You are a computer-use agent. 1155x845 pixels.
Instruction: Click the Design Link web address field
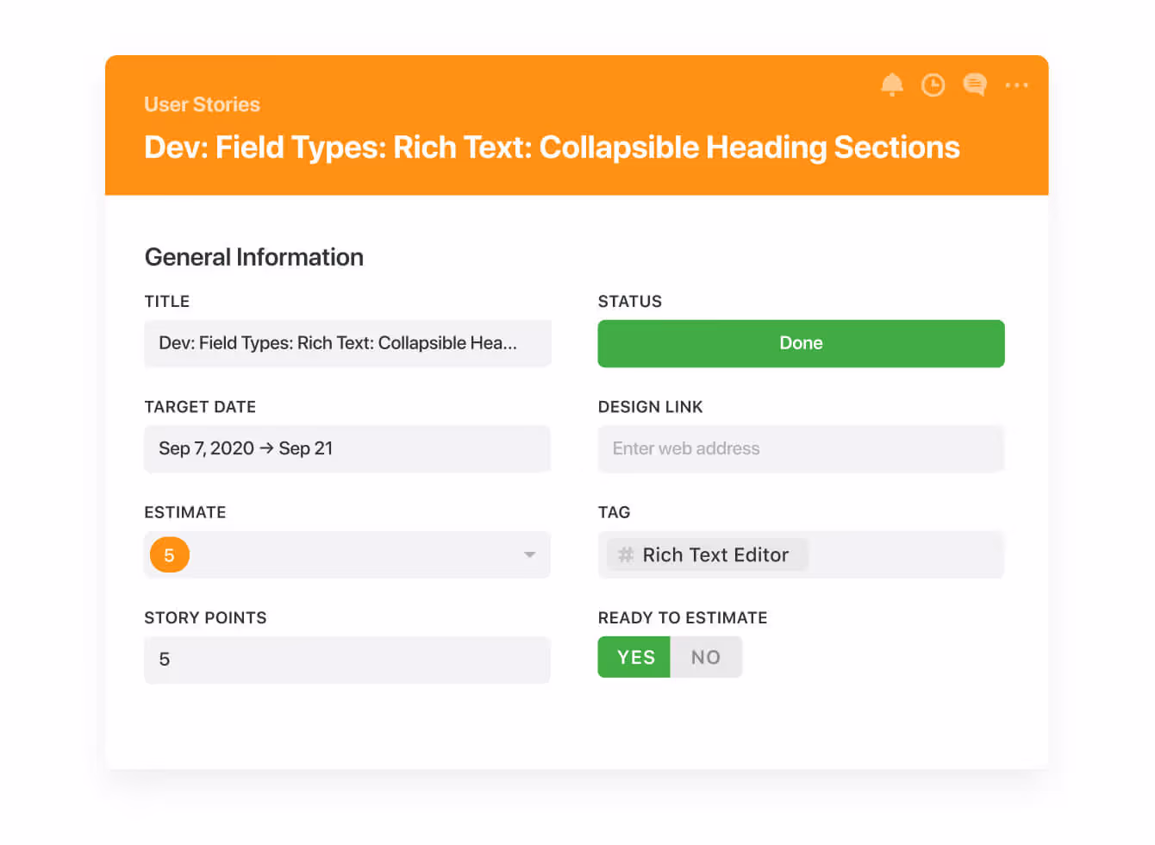pyautogui.click(x=801, y=448)
